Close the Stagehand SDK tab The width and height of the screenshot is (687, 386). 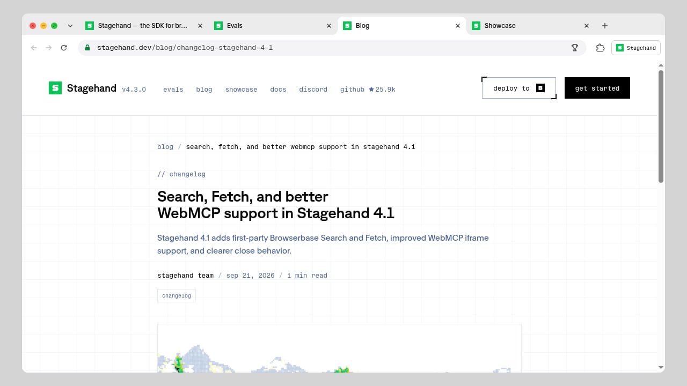[200, 26]
